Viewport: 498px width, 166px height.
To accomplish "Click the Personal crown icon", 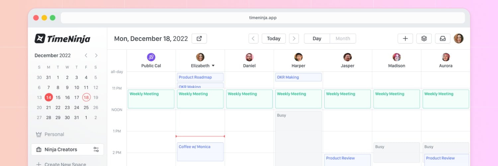I will point(39,134).
